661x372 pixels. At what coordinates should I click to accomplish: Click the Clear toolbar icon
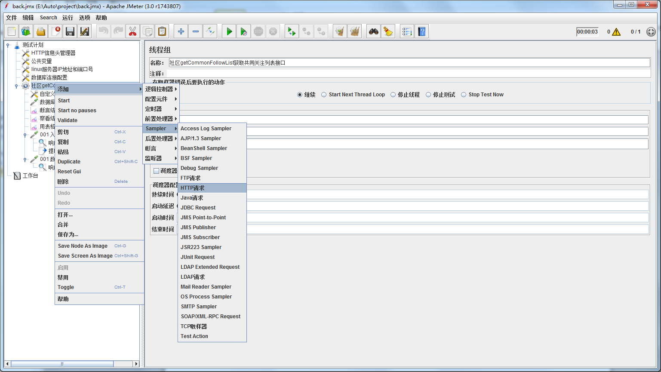tap(340, 31)
